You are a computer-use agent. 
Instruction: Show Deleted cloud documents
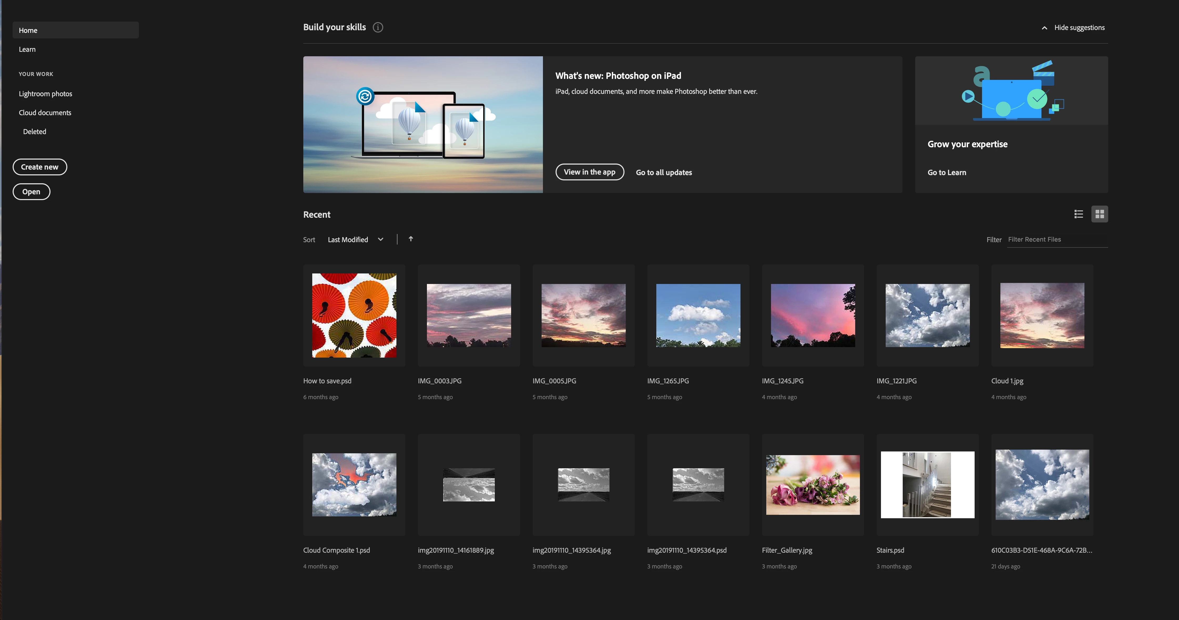(x=34, y=132)
